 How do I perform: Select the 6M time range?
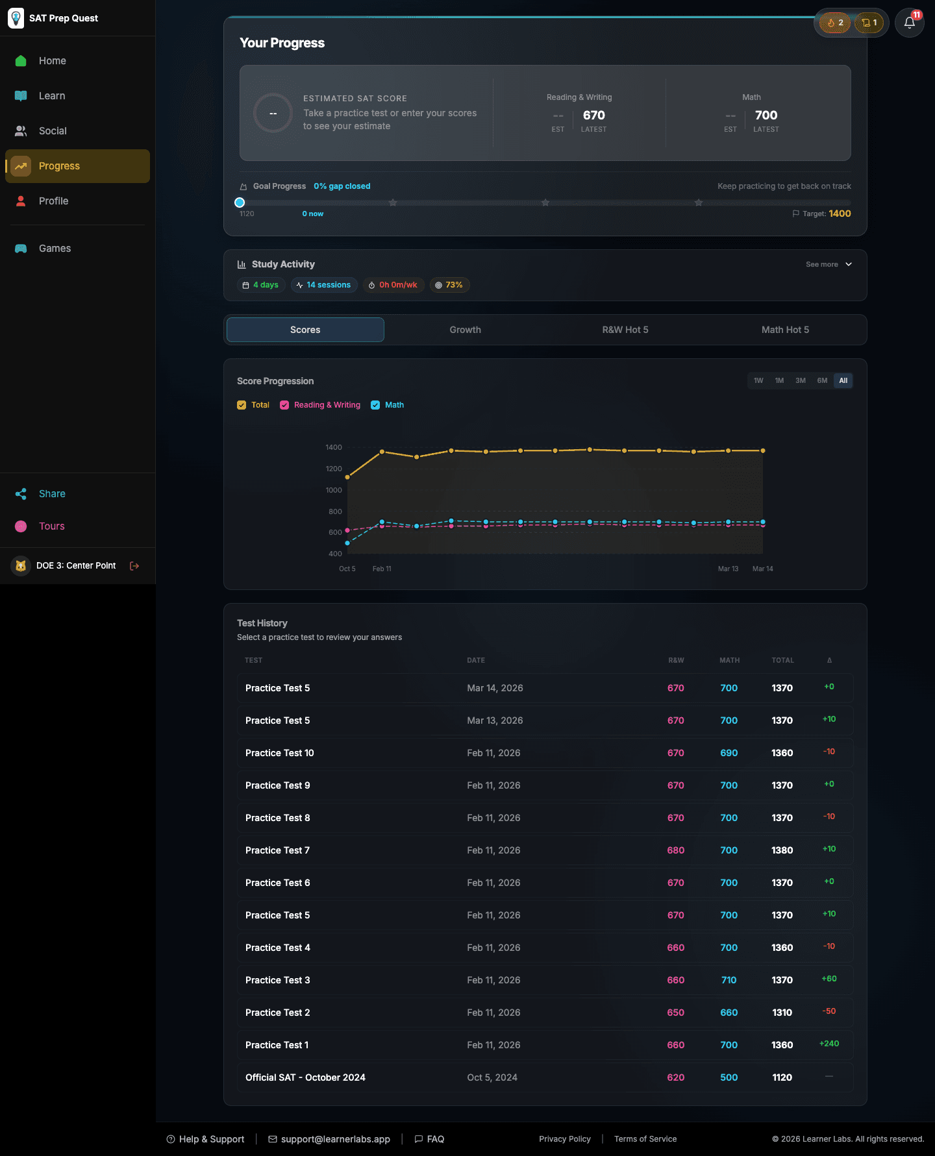pyautogui.click(x=822, y=381)
